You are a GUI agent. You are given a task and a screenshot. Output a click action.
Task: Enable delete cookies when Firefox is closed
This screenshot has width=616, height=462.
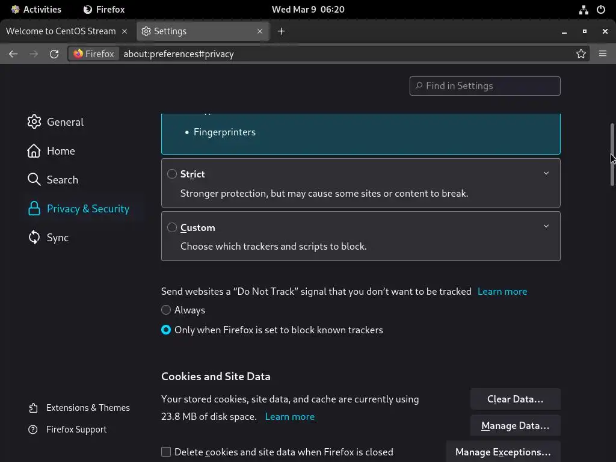point(166,452)
